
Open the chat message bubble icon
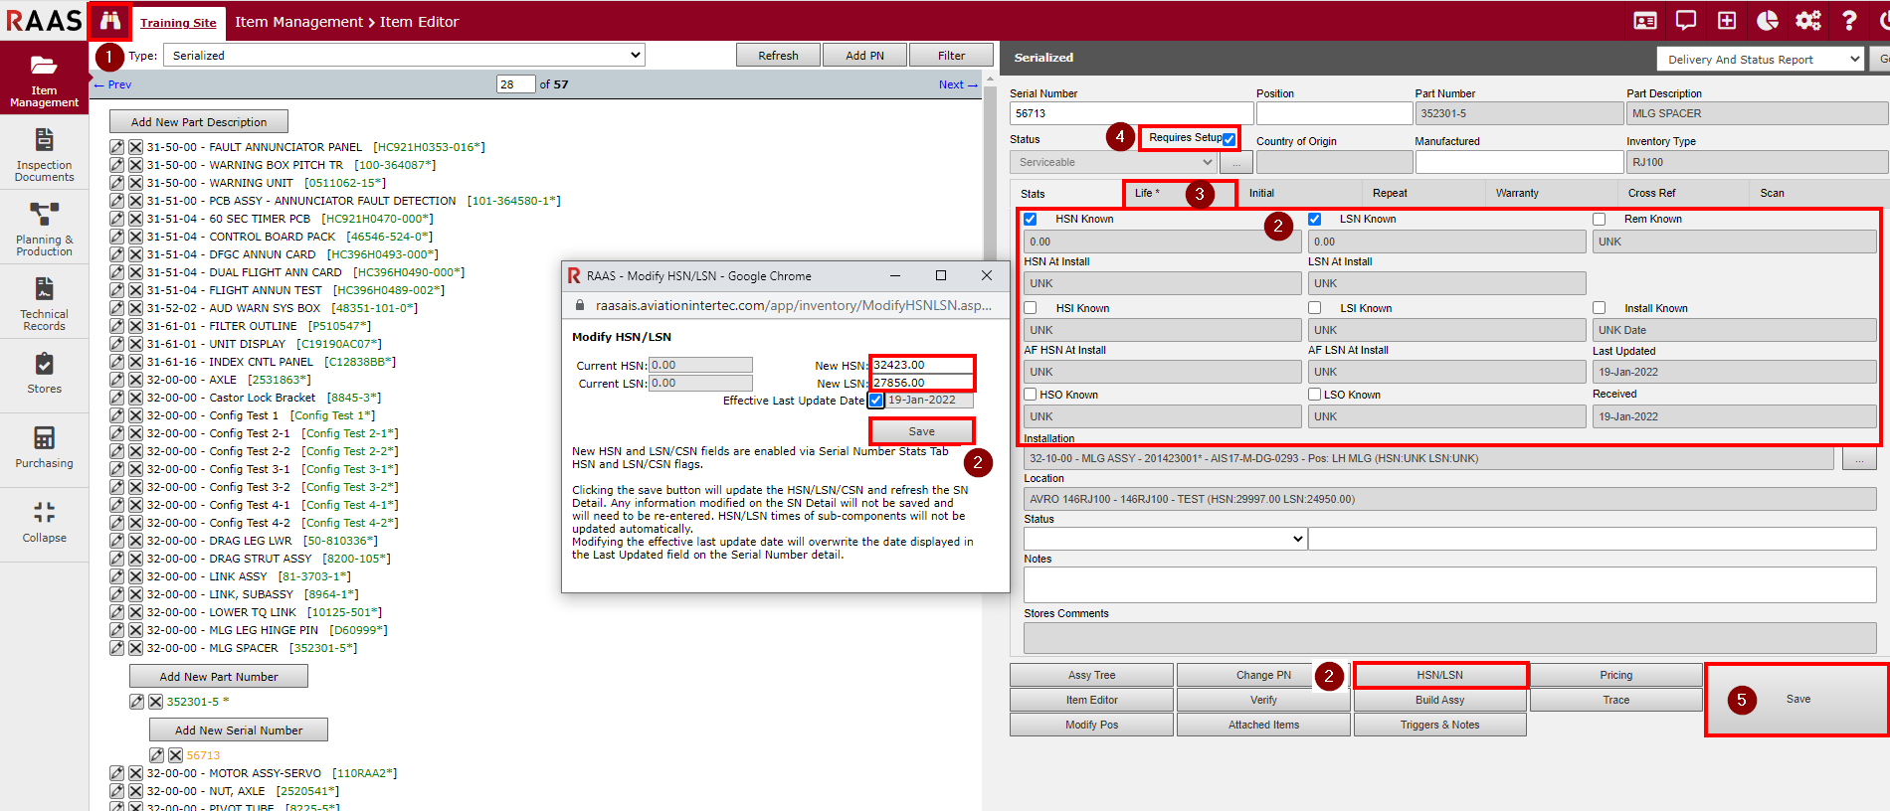[1686, 21]
